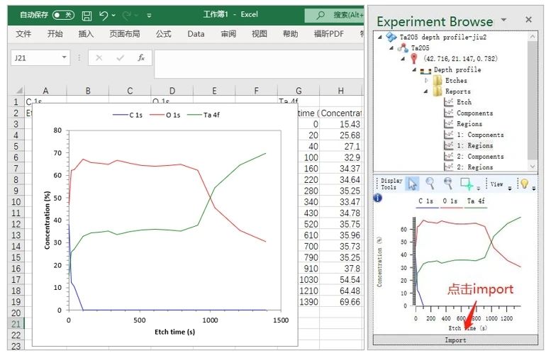Screen dimensions: 546x353
Task: Click the blue info icon
Action: click(378, 198)
